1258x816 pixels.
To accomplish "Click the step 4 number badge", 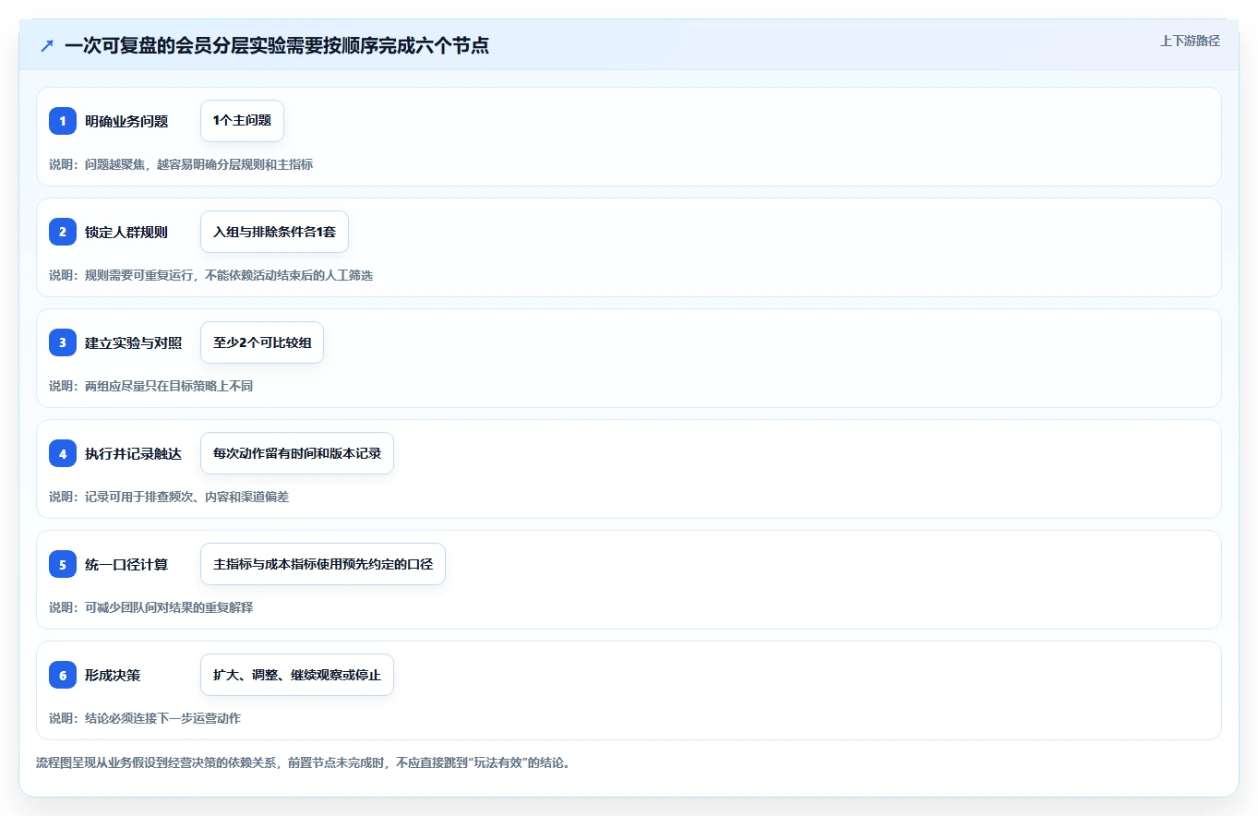I will pyautogui.click(x=63, y=453).
